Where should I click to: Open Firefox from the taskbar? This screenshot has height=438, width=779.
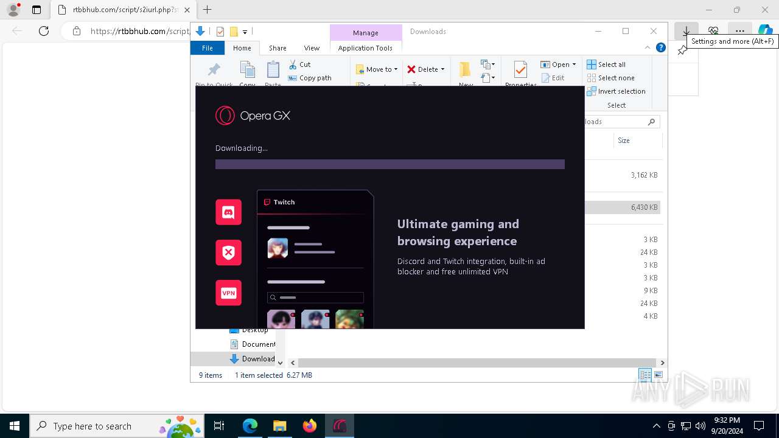pyautogui.click(x=310, y=426)
